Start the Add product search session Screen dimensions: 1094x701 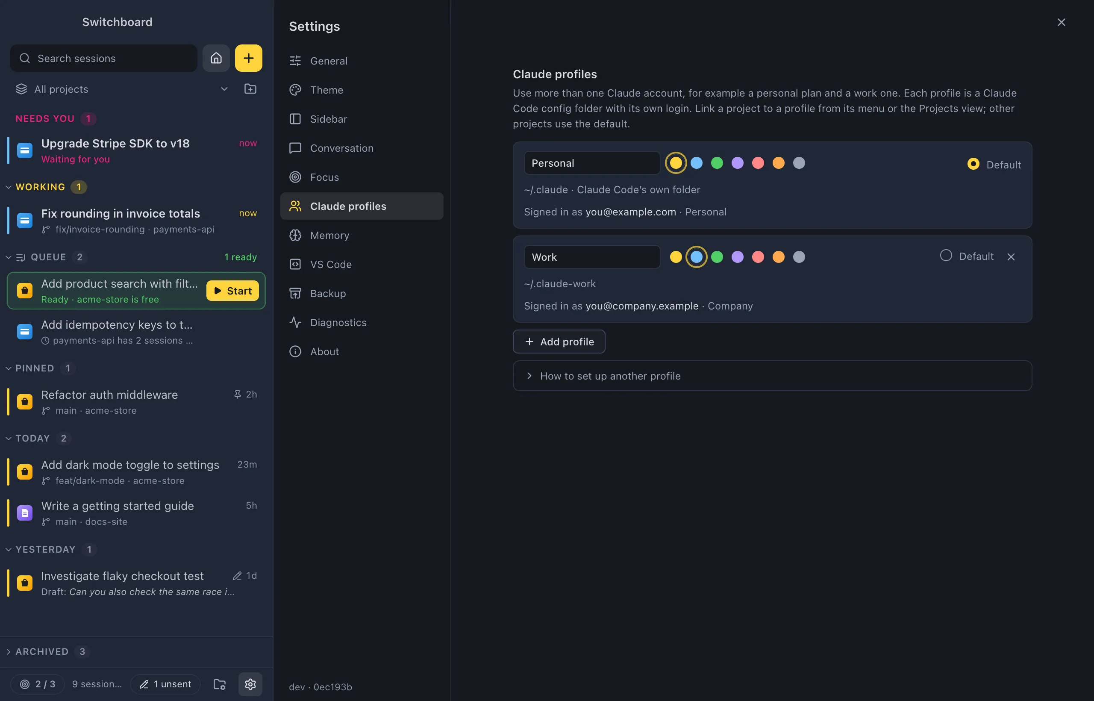click(x=232, y=291)
